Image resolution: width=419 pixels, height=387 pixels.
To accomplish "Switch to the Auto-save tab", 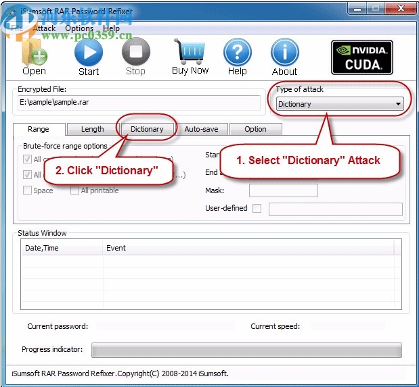I will tap(202, 130).
